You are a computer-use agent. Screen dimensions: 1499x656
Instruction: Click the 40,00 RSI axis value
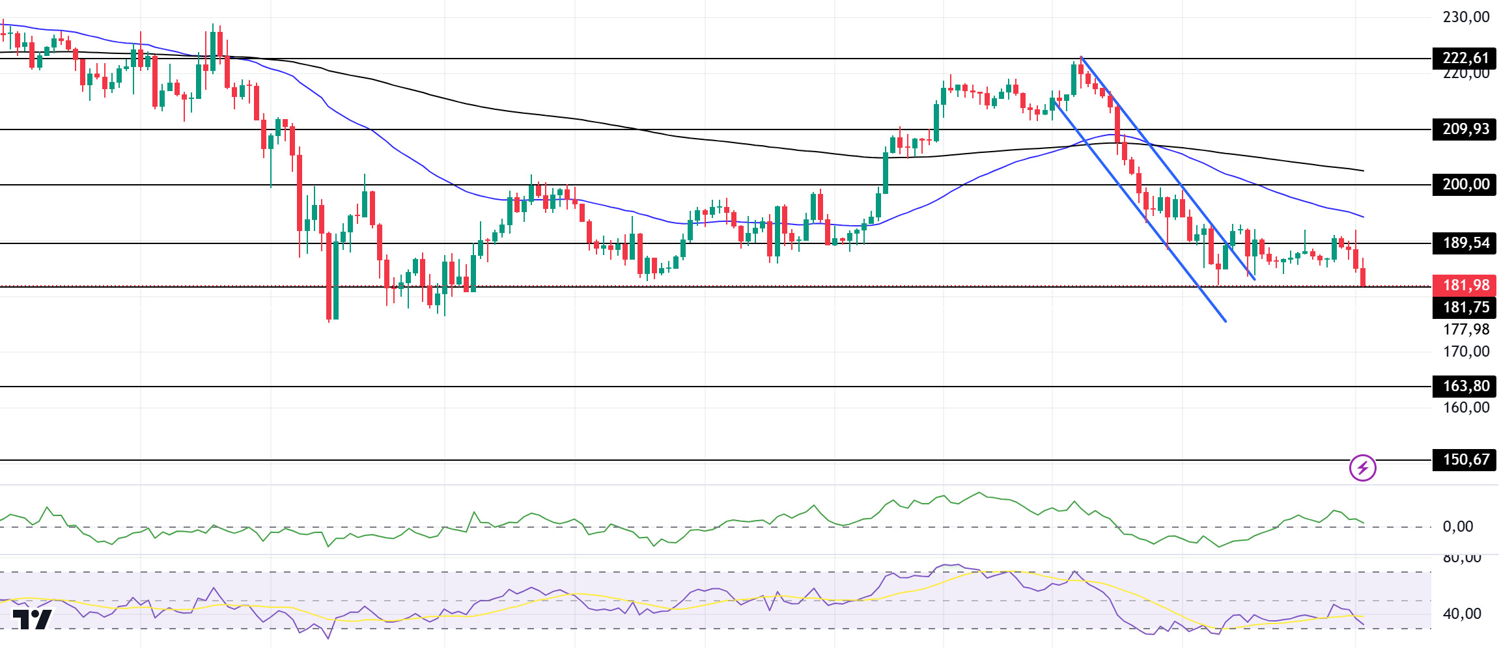(x=1462, y=614)
